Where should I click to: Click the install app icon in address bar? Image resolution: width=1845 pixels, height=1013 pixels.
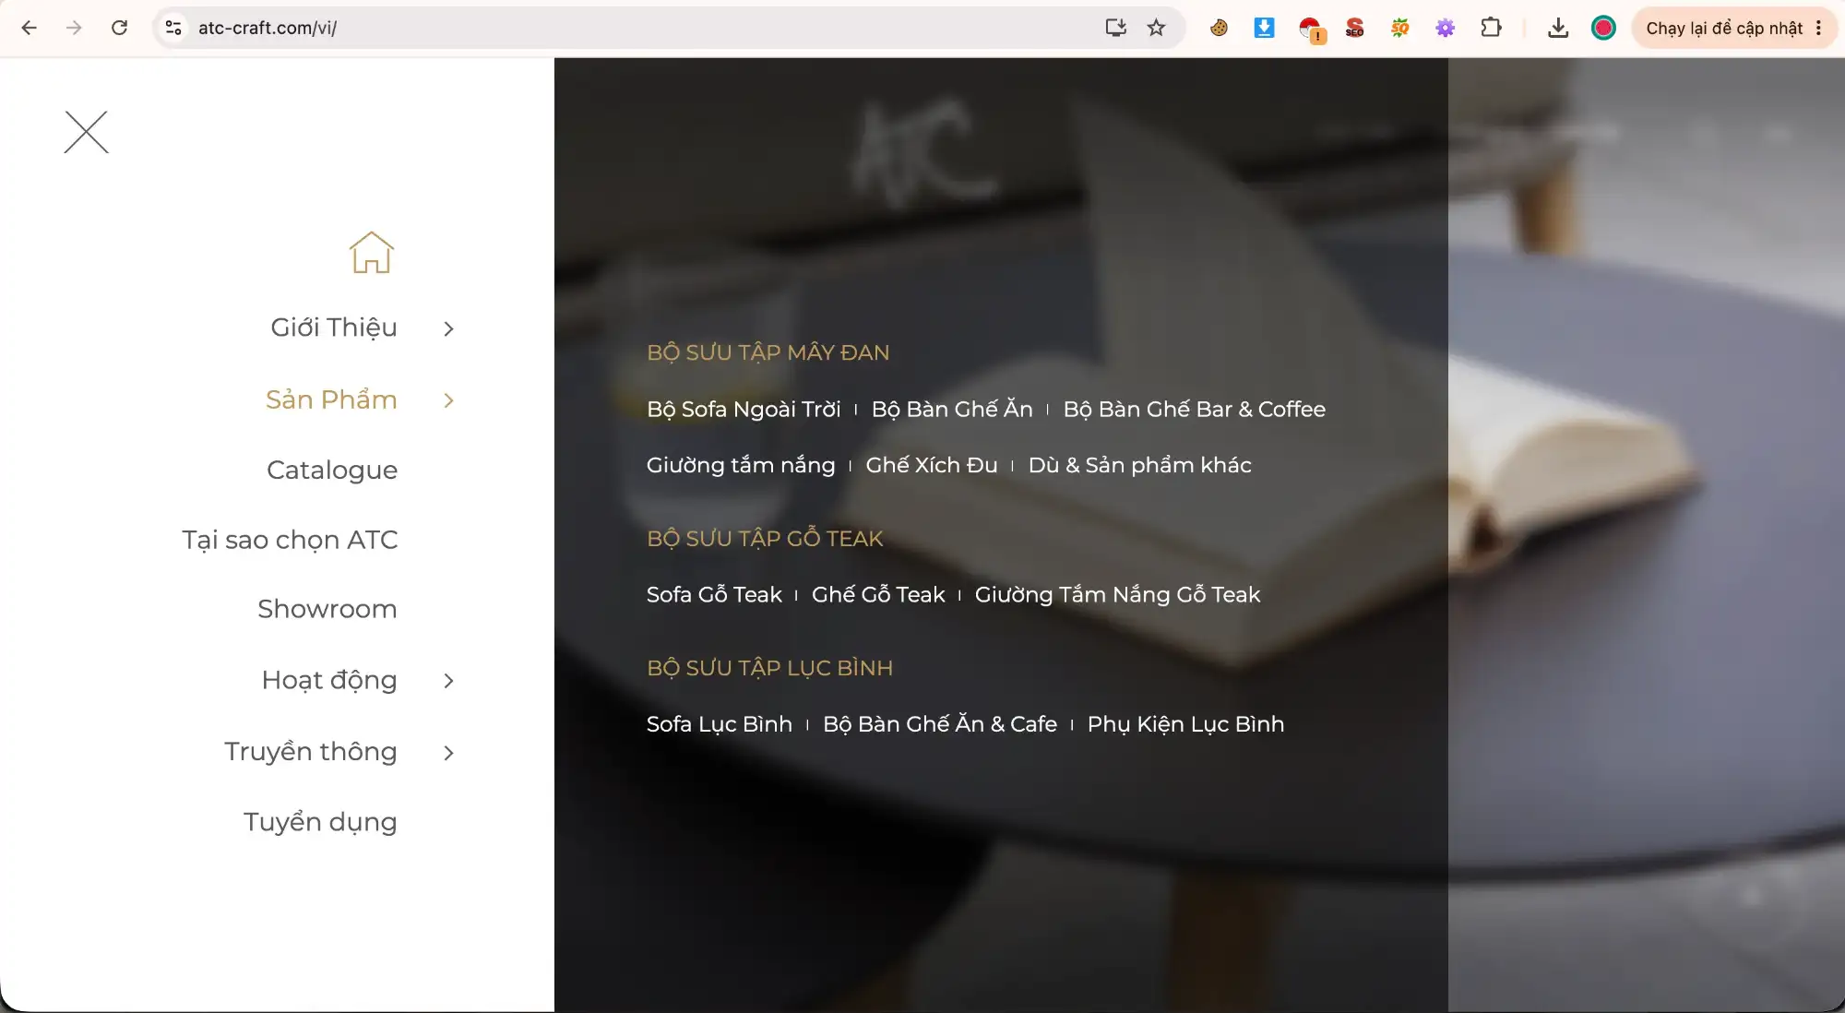coord(1116,28)
